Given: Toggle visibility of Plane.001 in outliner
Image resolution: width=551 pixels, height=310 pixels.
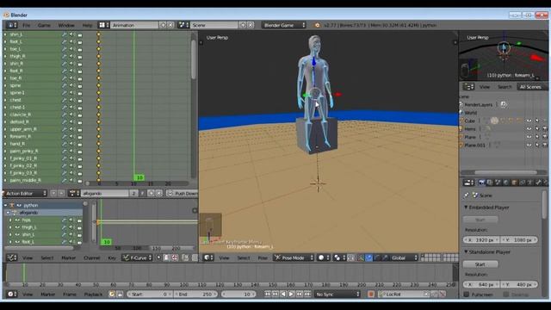Looking at the screenshot, I should [529, 146].
